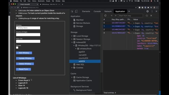This screenshot has height=95, width=169.
Task: Open the Chrome extensions puzzle icon
Action: pos(148,8)
